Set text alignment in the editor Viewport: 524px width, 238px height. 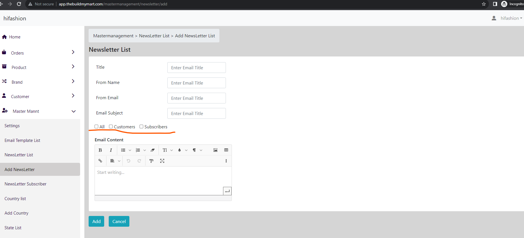(112, 161)
